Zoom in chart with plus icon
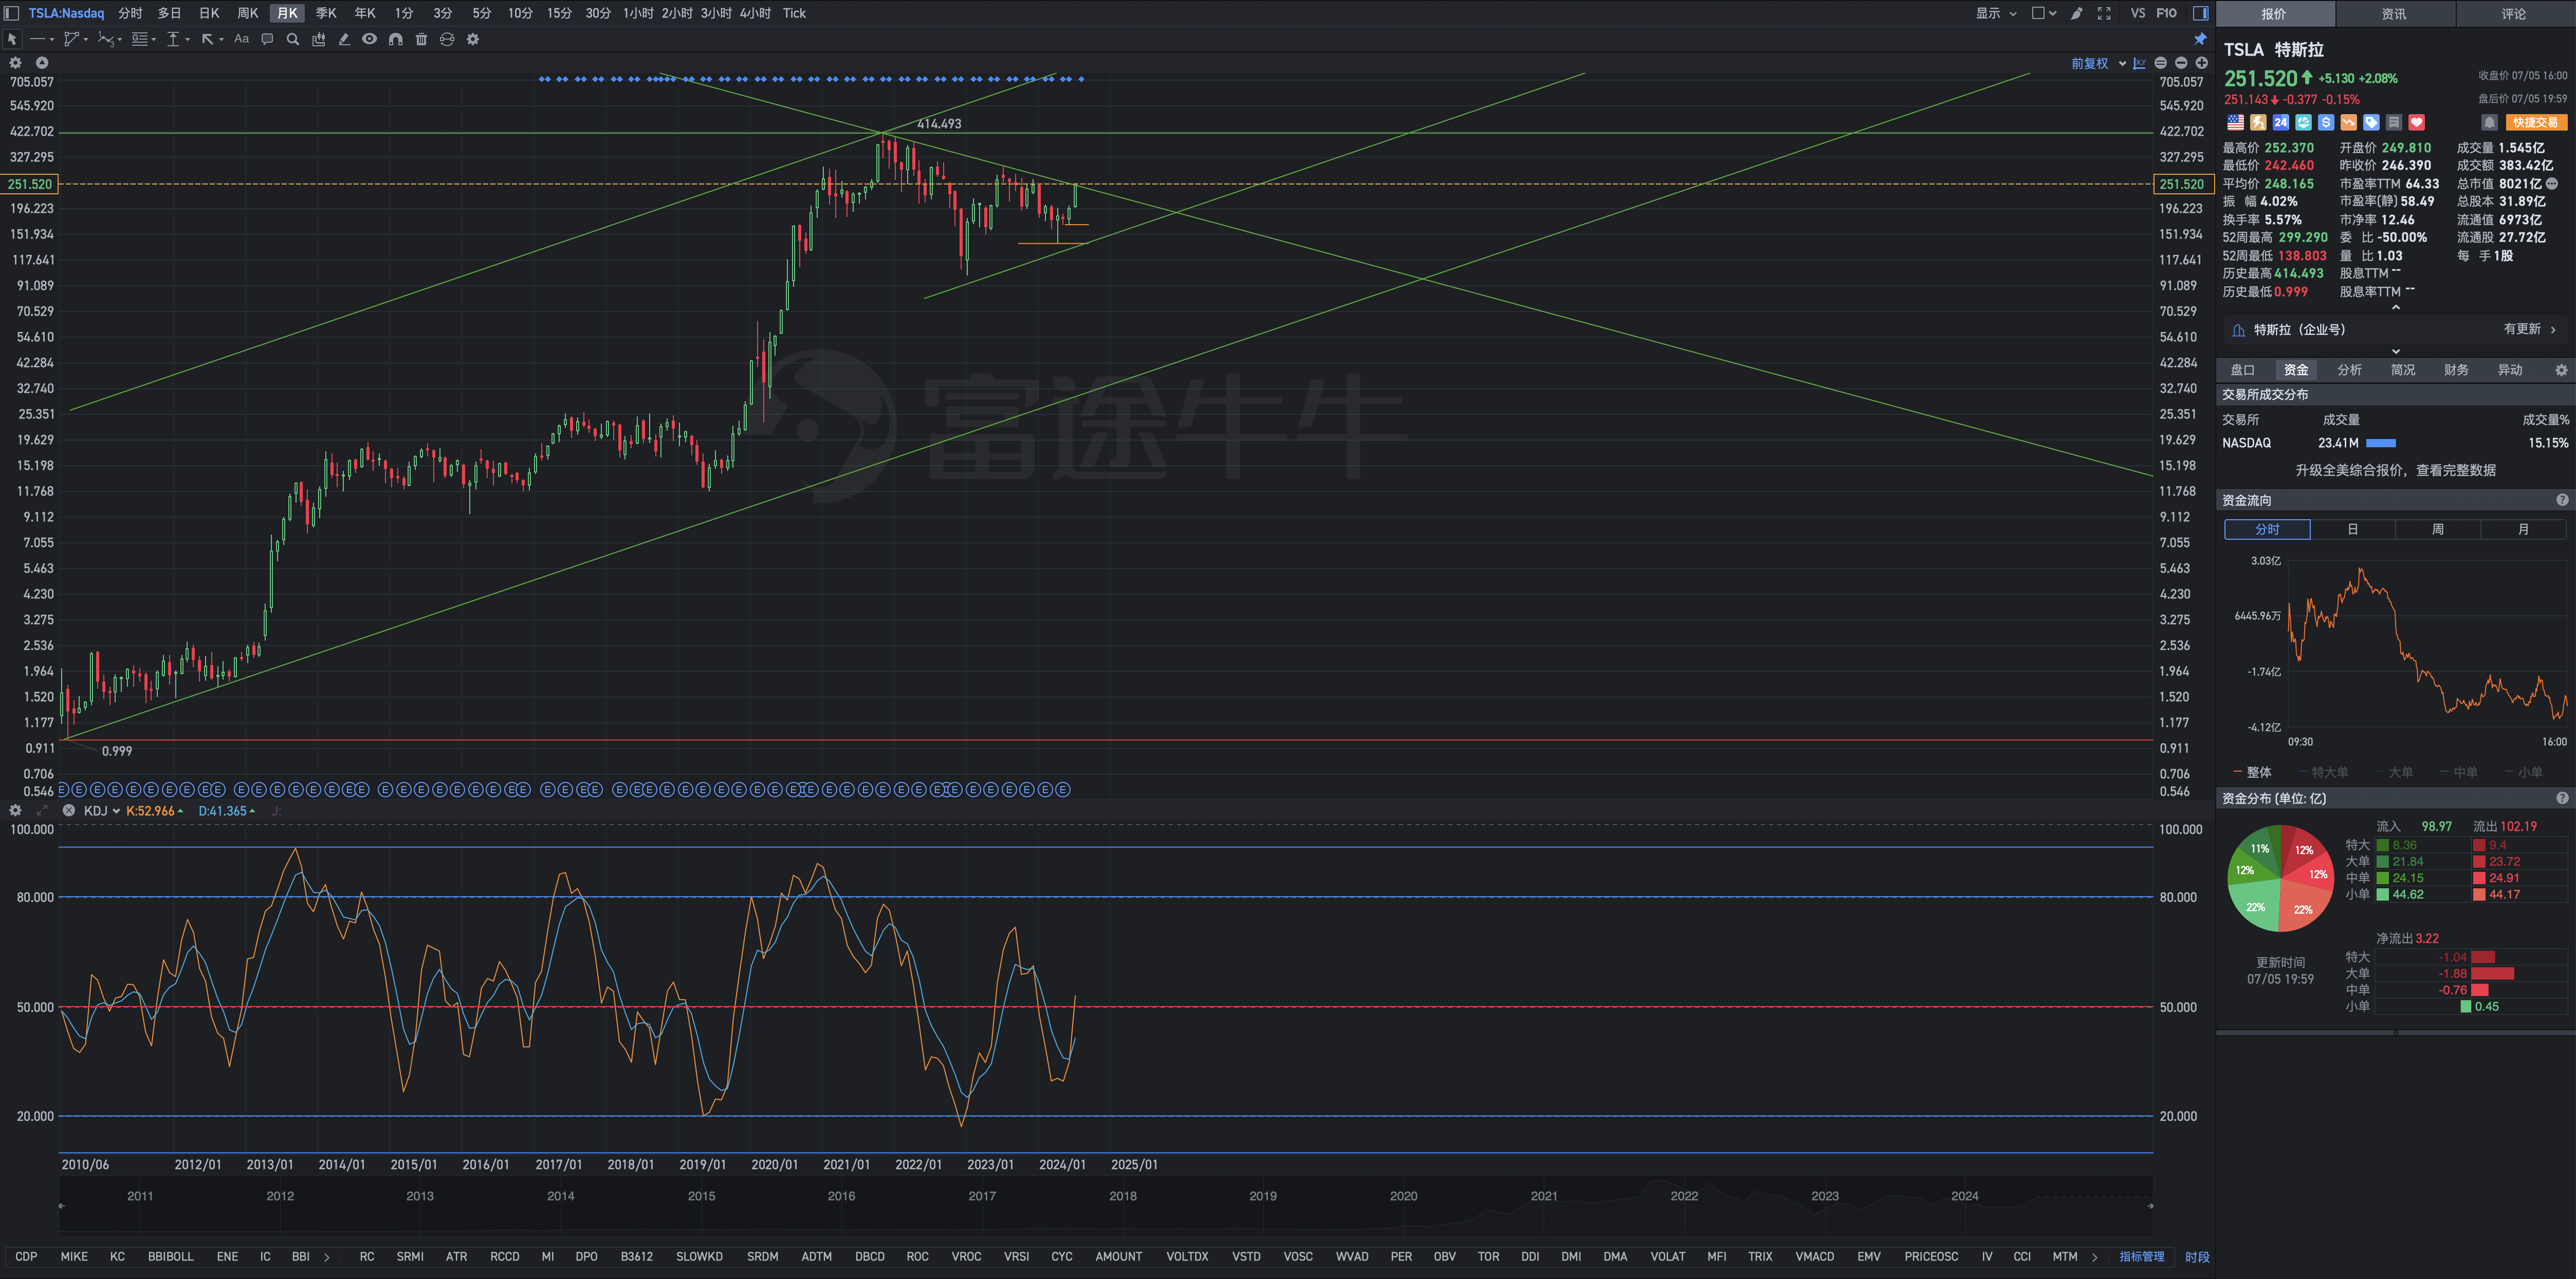 (x=2201, y=63)
